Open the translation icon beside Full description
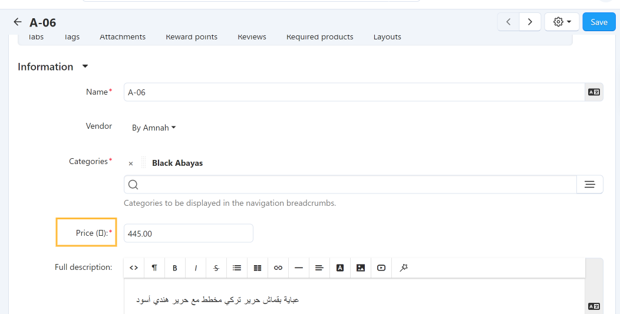Screen dimensions: 620x314 [594, 306]
